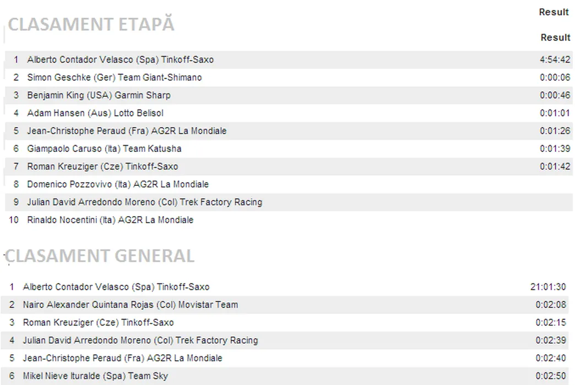Select Domenico Pozzovivo AG2R row
The width and height of the screenshot is (578, 385).
[x=118, y=184]
